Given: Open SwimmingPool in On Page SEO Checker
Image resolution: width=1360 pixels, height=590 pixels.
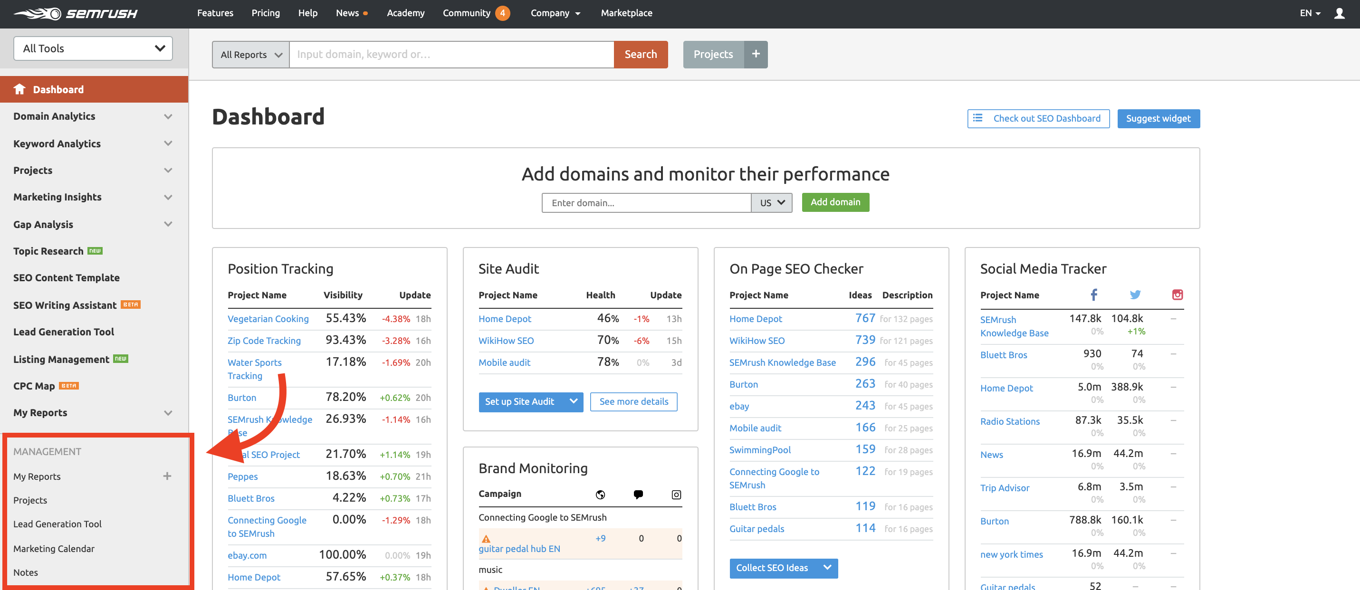Looking at the screenshot, I should [760, 449].
